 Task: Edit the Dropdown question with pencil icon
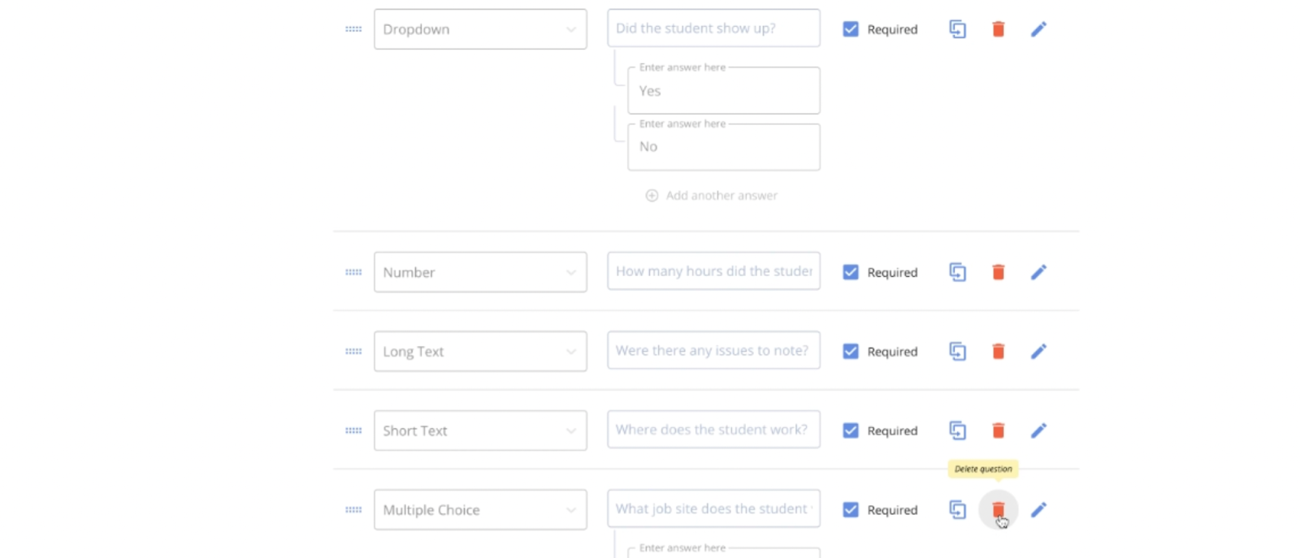1038,29
